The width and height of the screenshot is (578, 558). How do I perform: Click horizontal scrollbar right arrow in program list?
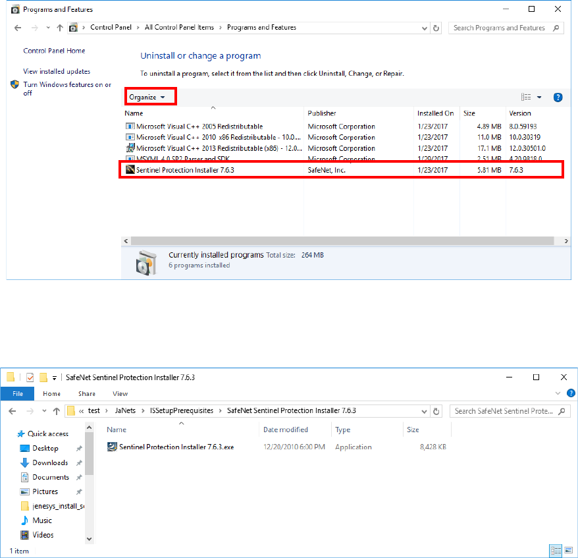(x=566, y=241)
